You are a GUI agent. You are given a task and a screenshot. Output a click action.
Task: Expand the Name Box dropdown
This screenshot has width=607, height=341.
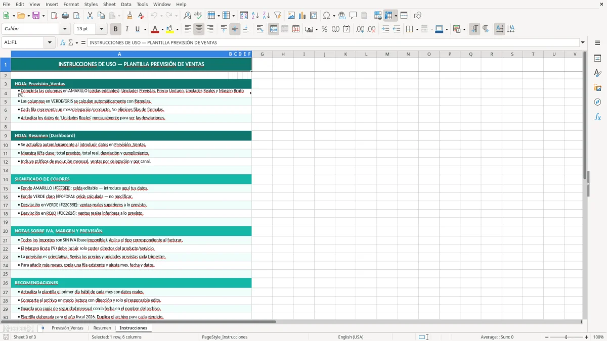pyautogui.click(x=50, y=42)
